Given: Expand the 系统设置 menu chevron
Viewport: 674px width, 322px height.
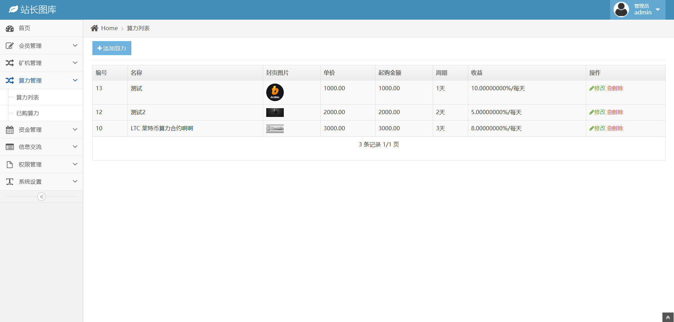Looking at the screenshot, I should 75,182.
